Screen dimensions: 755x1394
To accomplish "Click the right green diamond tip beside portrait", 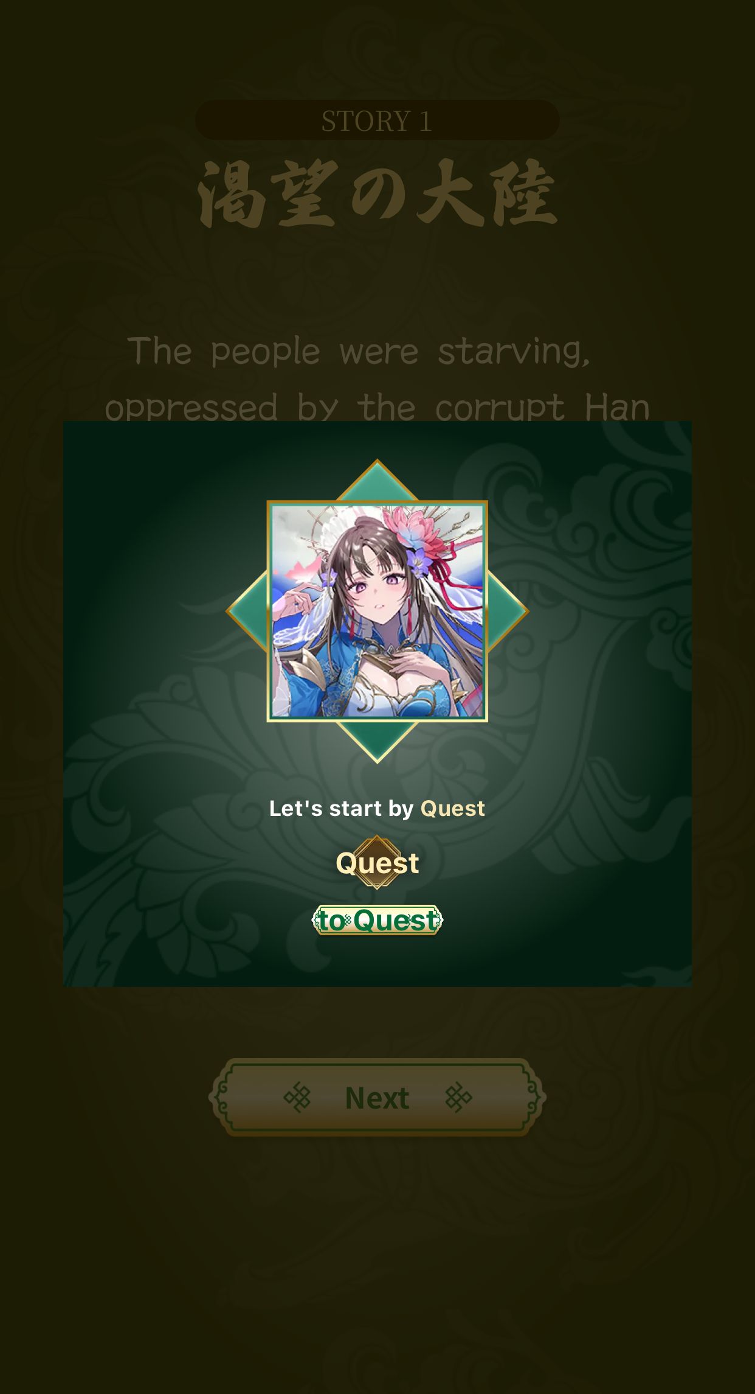I will [508, 611].
